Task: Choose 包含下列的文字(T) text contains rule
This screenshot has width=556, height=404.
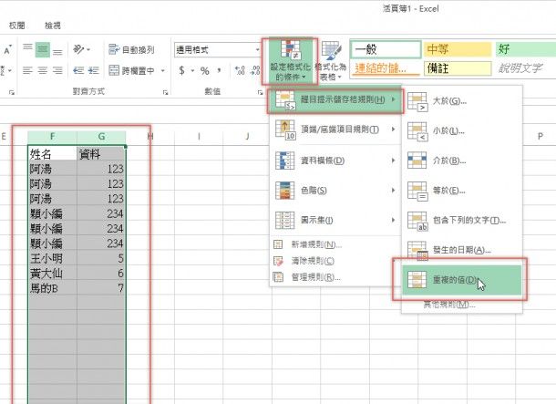Action: point(462,221)
